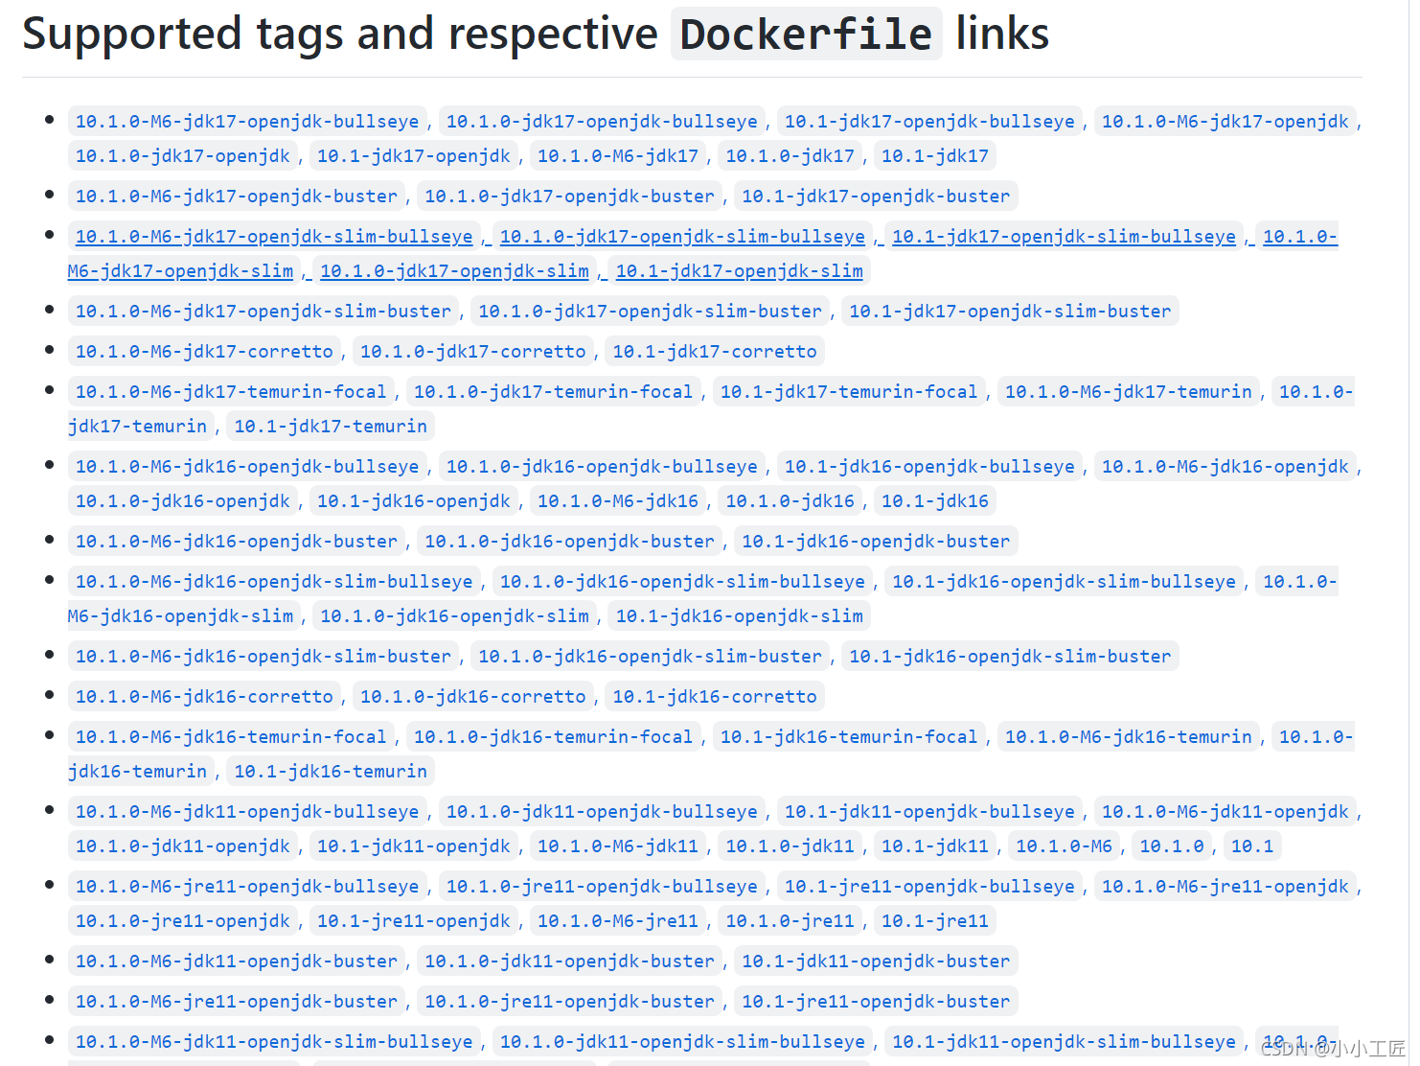Screen dimensions: 1420x1066
Task: Open the 10.1.0-jdk17-openjdk-buster Dockerfile link
Action: point(569,197)
